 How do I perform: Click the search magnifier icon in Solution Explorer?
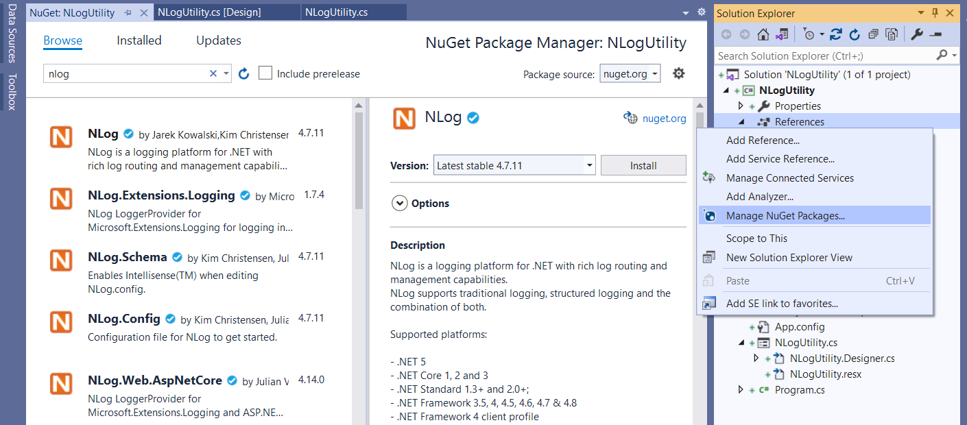(x=942, y=55)
